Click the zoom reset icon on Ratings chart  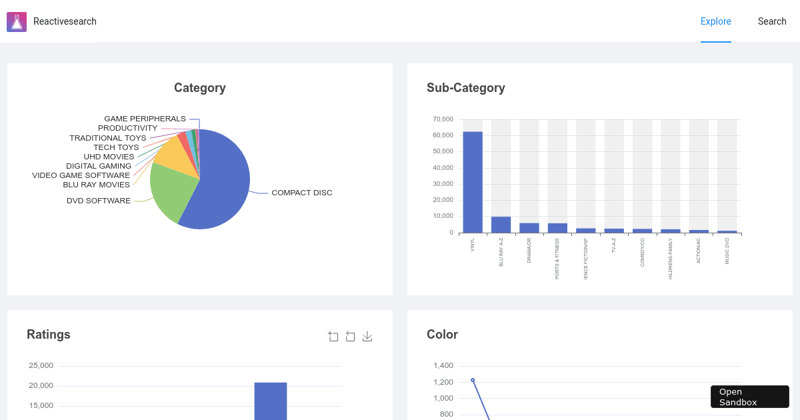(x=350, y=336)
